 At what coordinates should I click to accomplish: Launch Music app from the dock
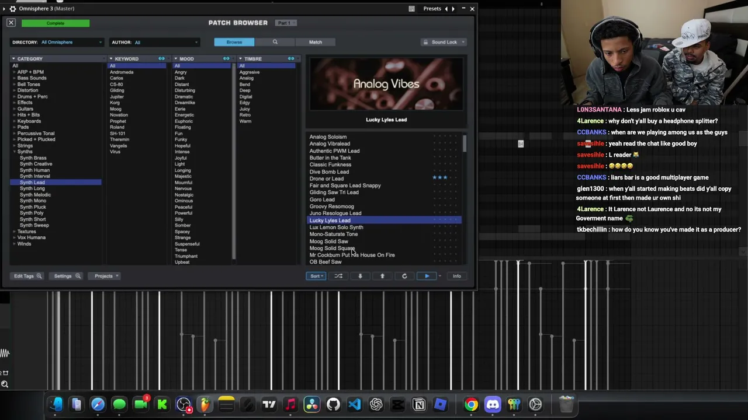pos(290,404)
